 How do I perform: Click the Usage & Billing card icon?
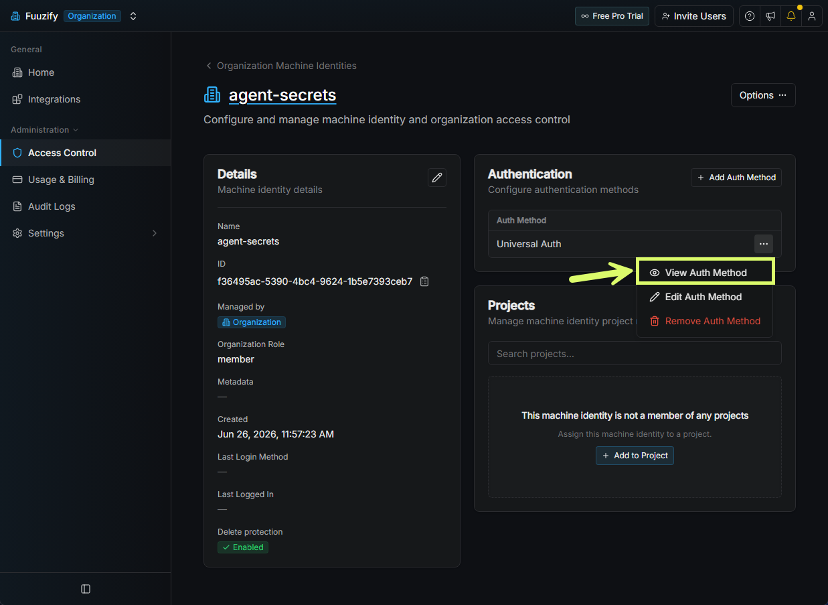[17, 180]
